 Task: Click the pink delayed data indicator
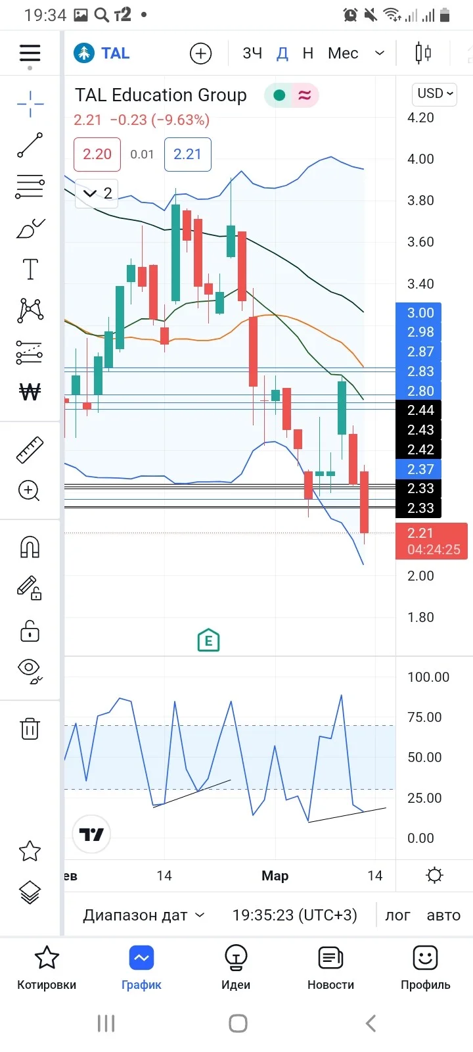pos(304,95)
